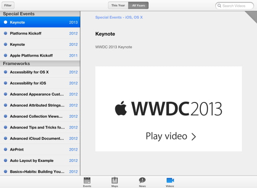The height and width of the screenshot is (188, 257).
Task: Click blue dot beside AirPrint
Action: click(6, 149)
